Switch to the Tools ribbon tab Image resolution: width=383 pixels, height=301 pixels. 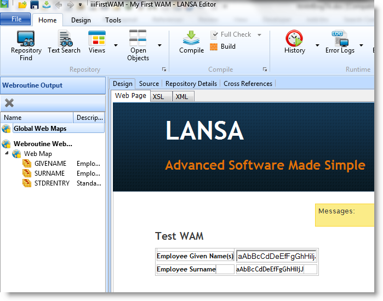[x=113, y=20]
